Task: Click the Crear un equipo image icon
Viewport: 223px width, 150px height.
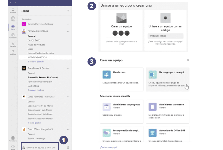Action: click(121, 18)
